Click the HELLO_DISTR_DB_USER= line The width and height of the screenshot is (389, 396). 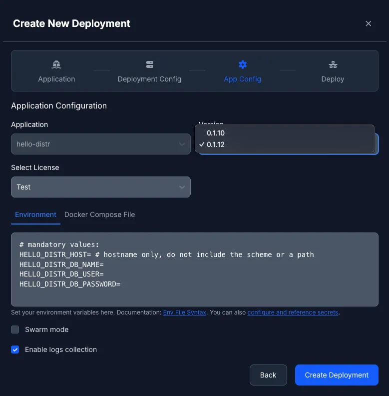61,274
